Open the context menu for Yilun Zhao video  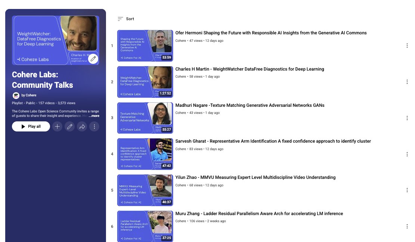click(407, 190)
